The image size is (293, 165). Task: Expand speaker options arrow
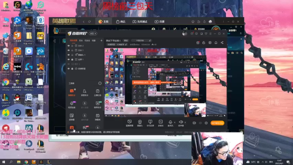pyautogui.click(x=185, y=122)
